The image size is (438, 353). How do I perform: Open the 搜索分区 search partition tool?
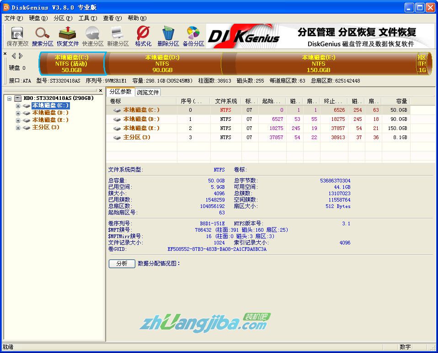click(x=43, y=36)
